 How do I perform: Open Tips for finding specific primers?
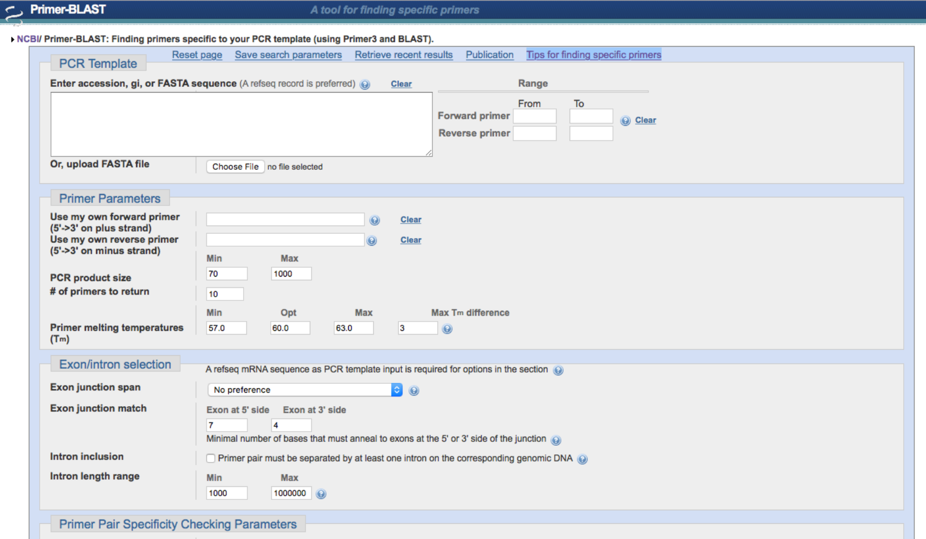593,55
